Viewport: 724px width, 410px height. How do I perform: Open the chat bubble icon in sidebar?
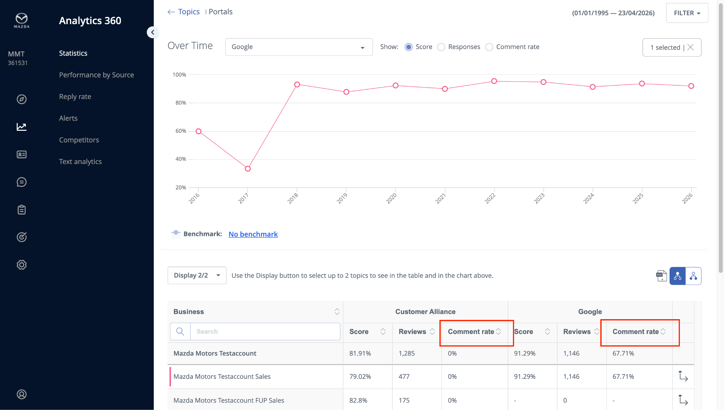[22, 182]
